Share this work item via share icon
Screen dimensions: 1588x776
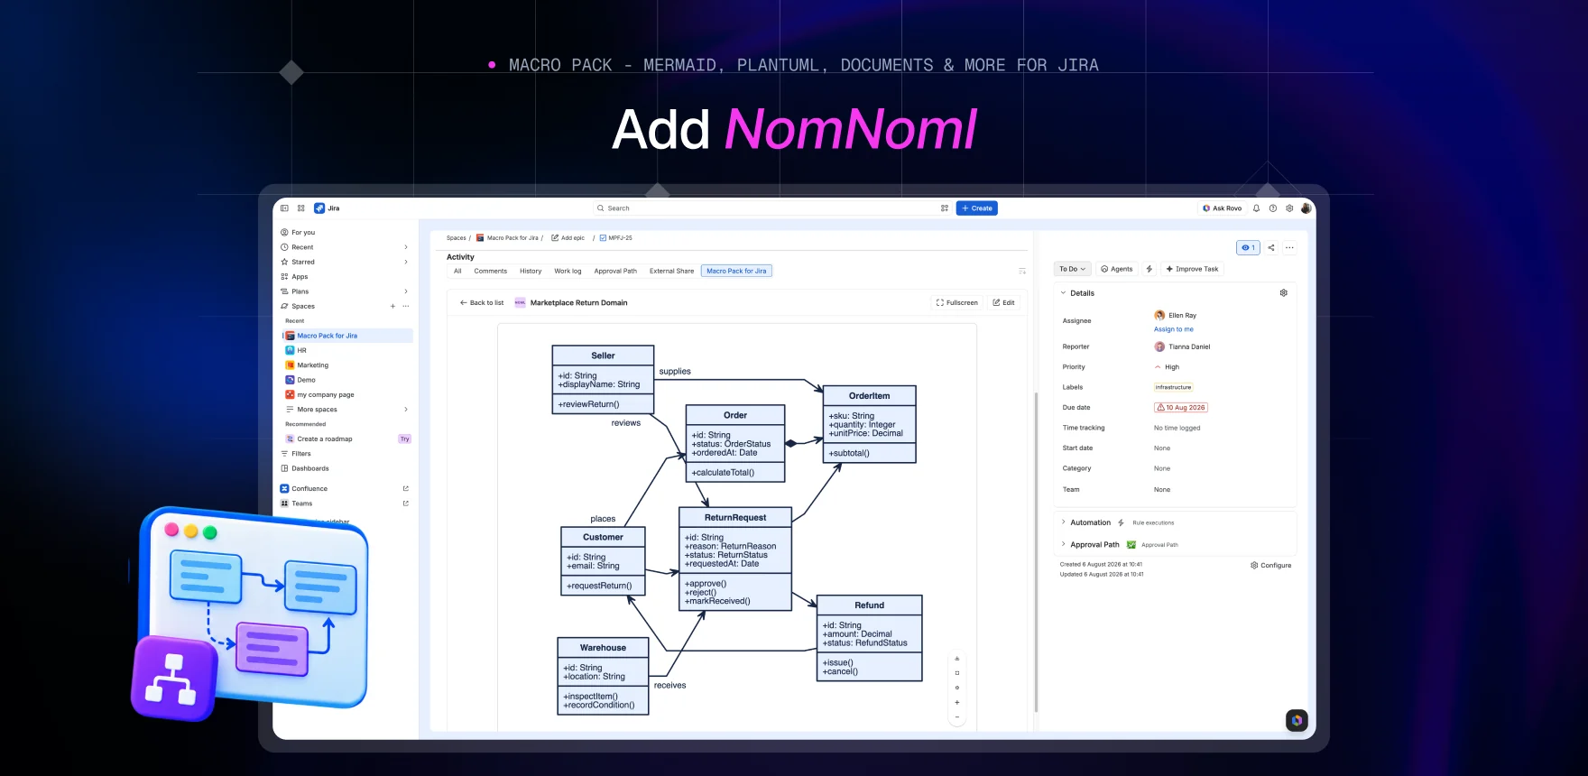point(1271,247)
